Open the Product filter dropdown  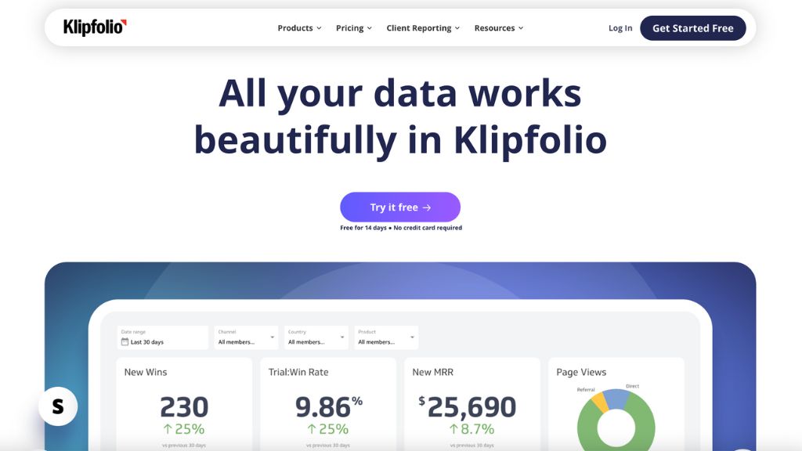pos(386,337)
